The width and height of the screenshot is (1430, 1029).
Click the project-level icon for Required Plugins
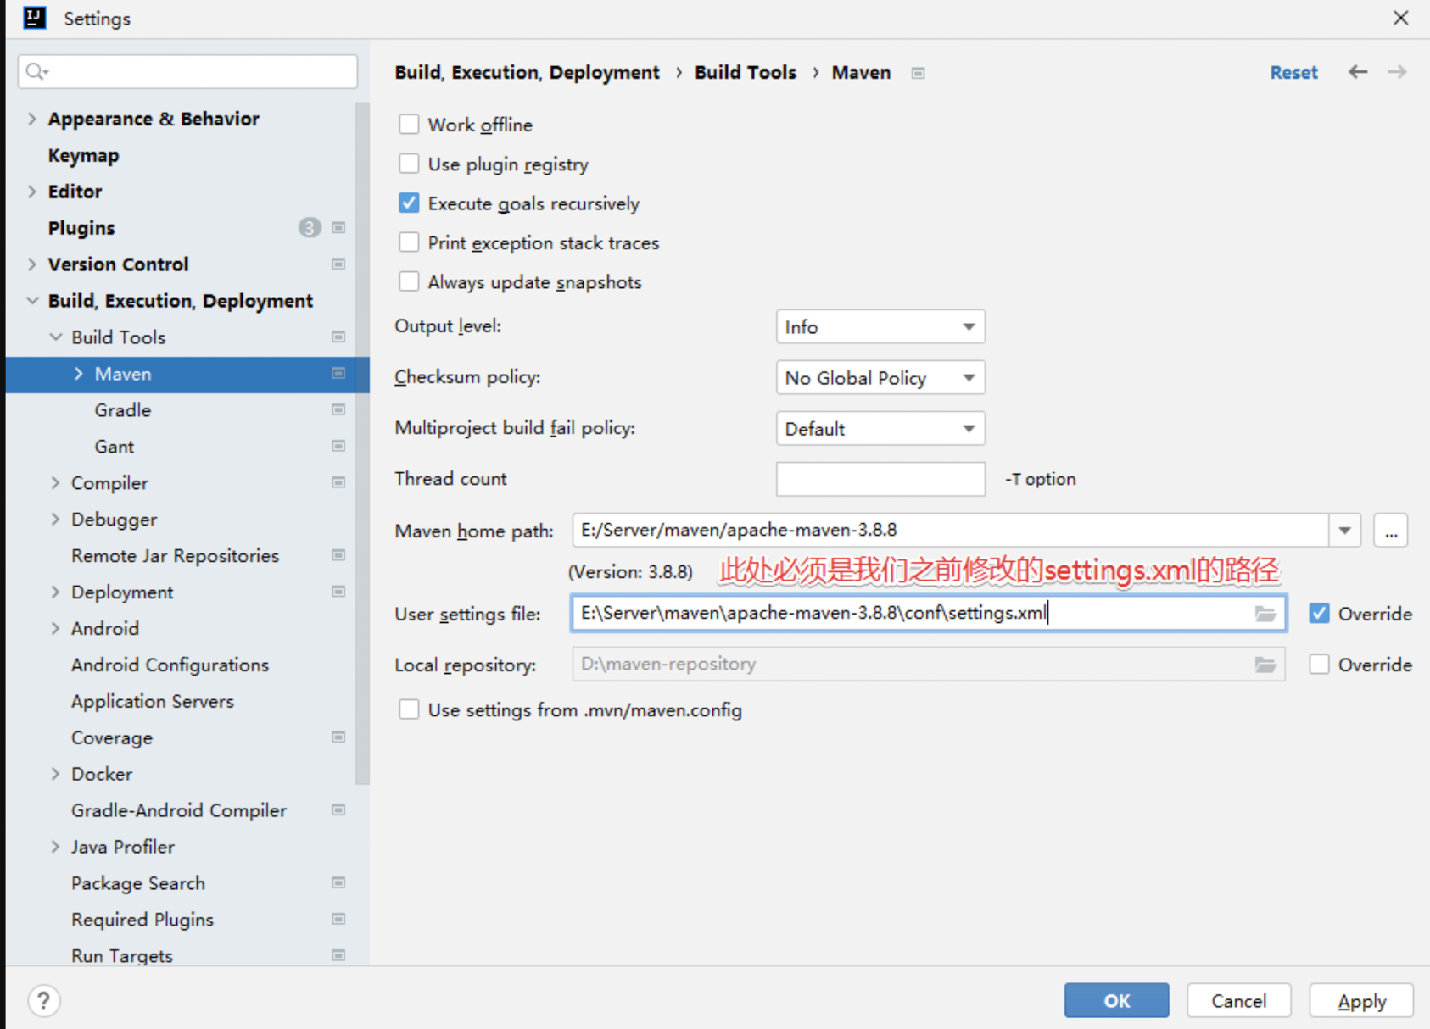tap(338, 920)
